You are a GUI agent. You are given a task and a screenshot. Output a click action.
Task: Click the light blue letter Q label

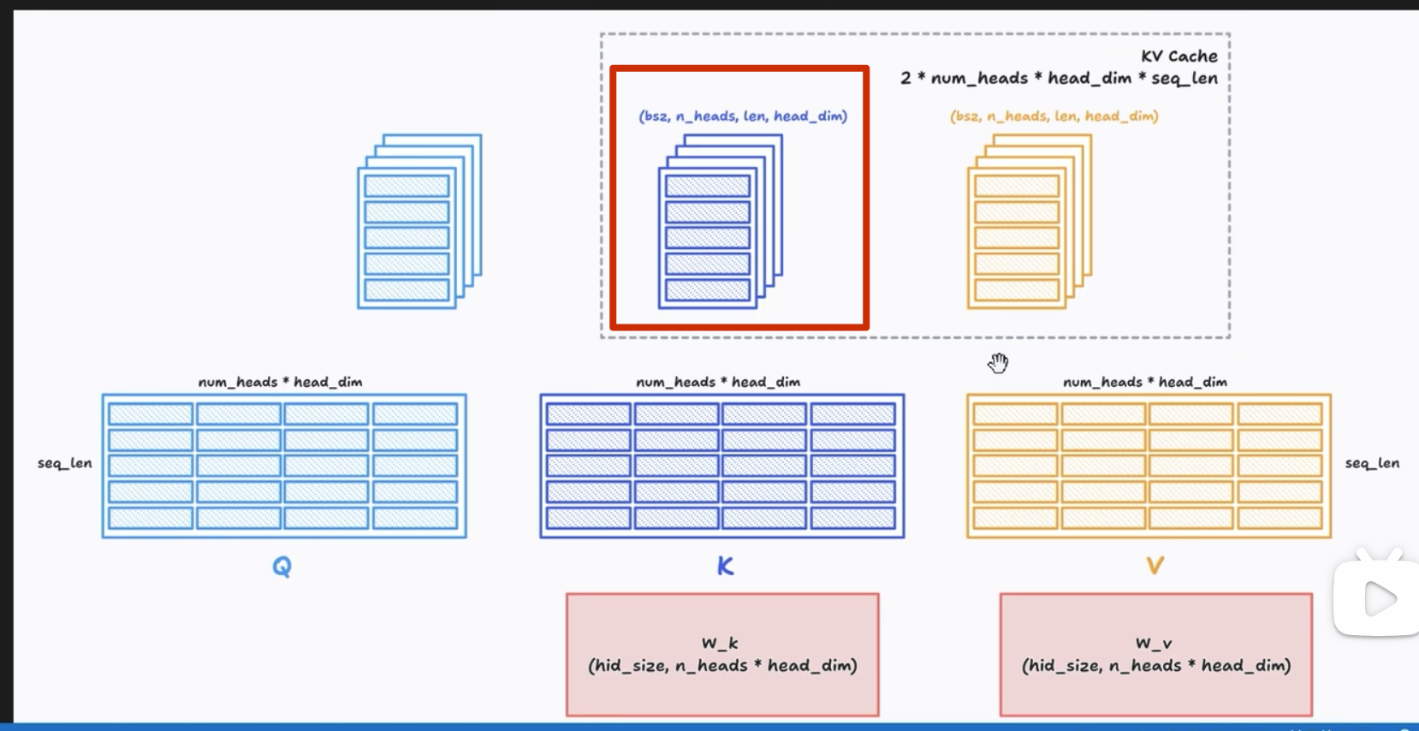pos(282,567)
